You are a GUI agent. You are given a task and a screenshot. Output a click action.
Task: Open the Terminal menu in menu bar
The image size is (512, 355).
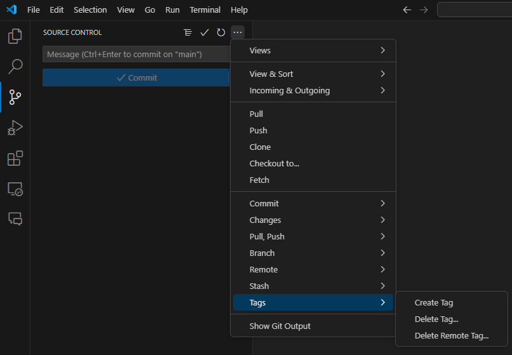pyautogui.click(x=205, y=10)
